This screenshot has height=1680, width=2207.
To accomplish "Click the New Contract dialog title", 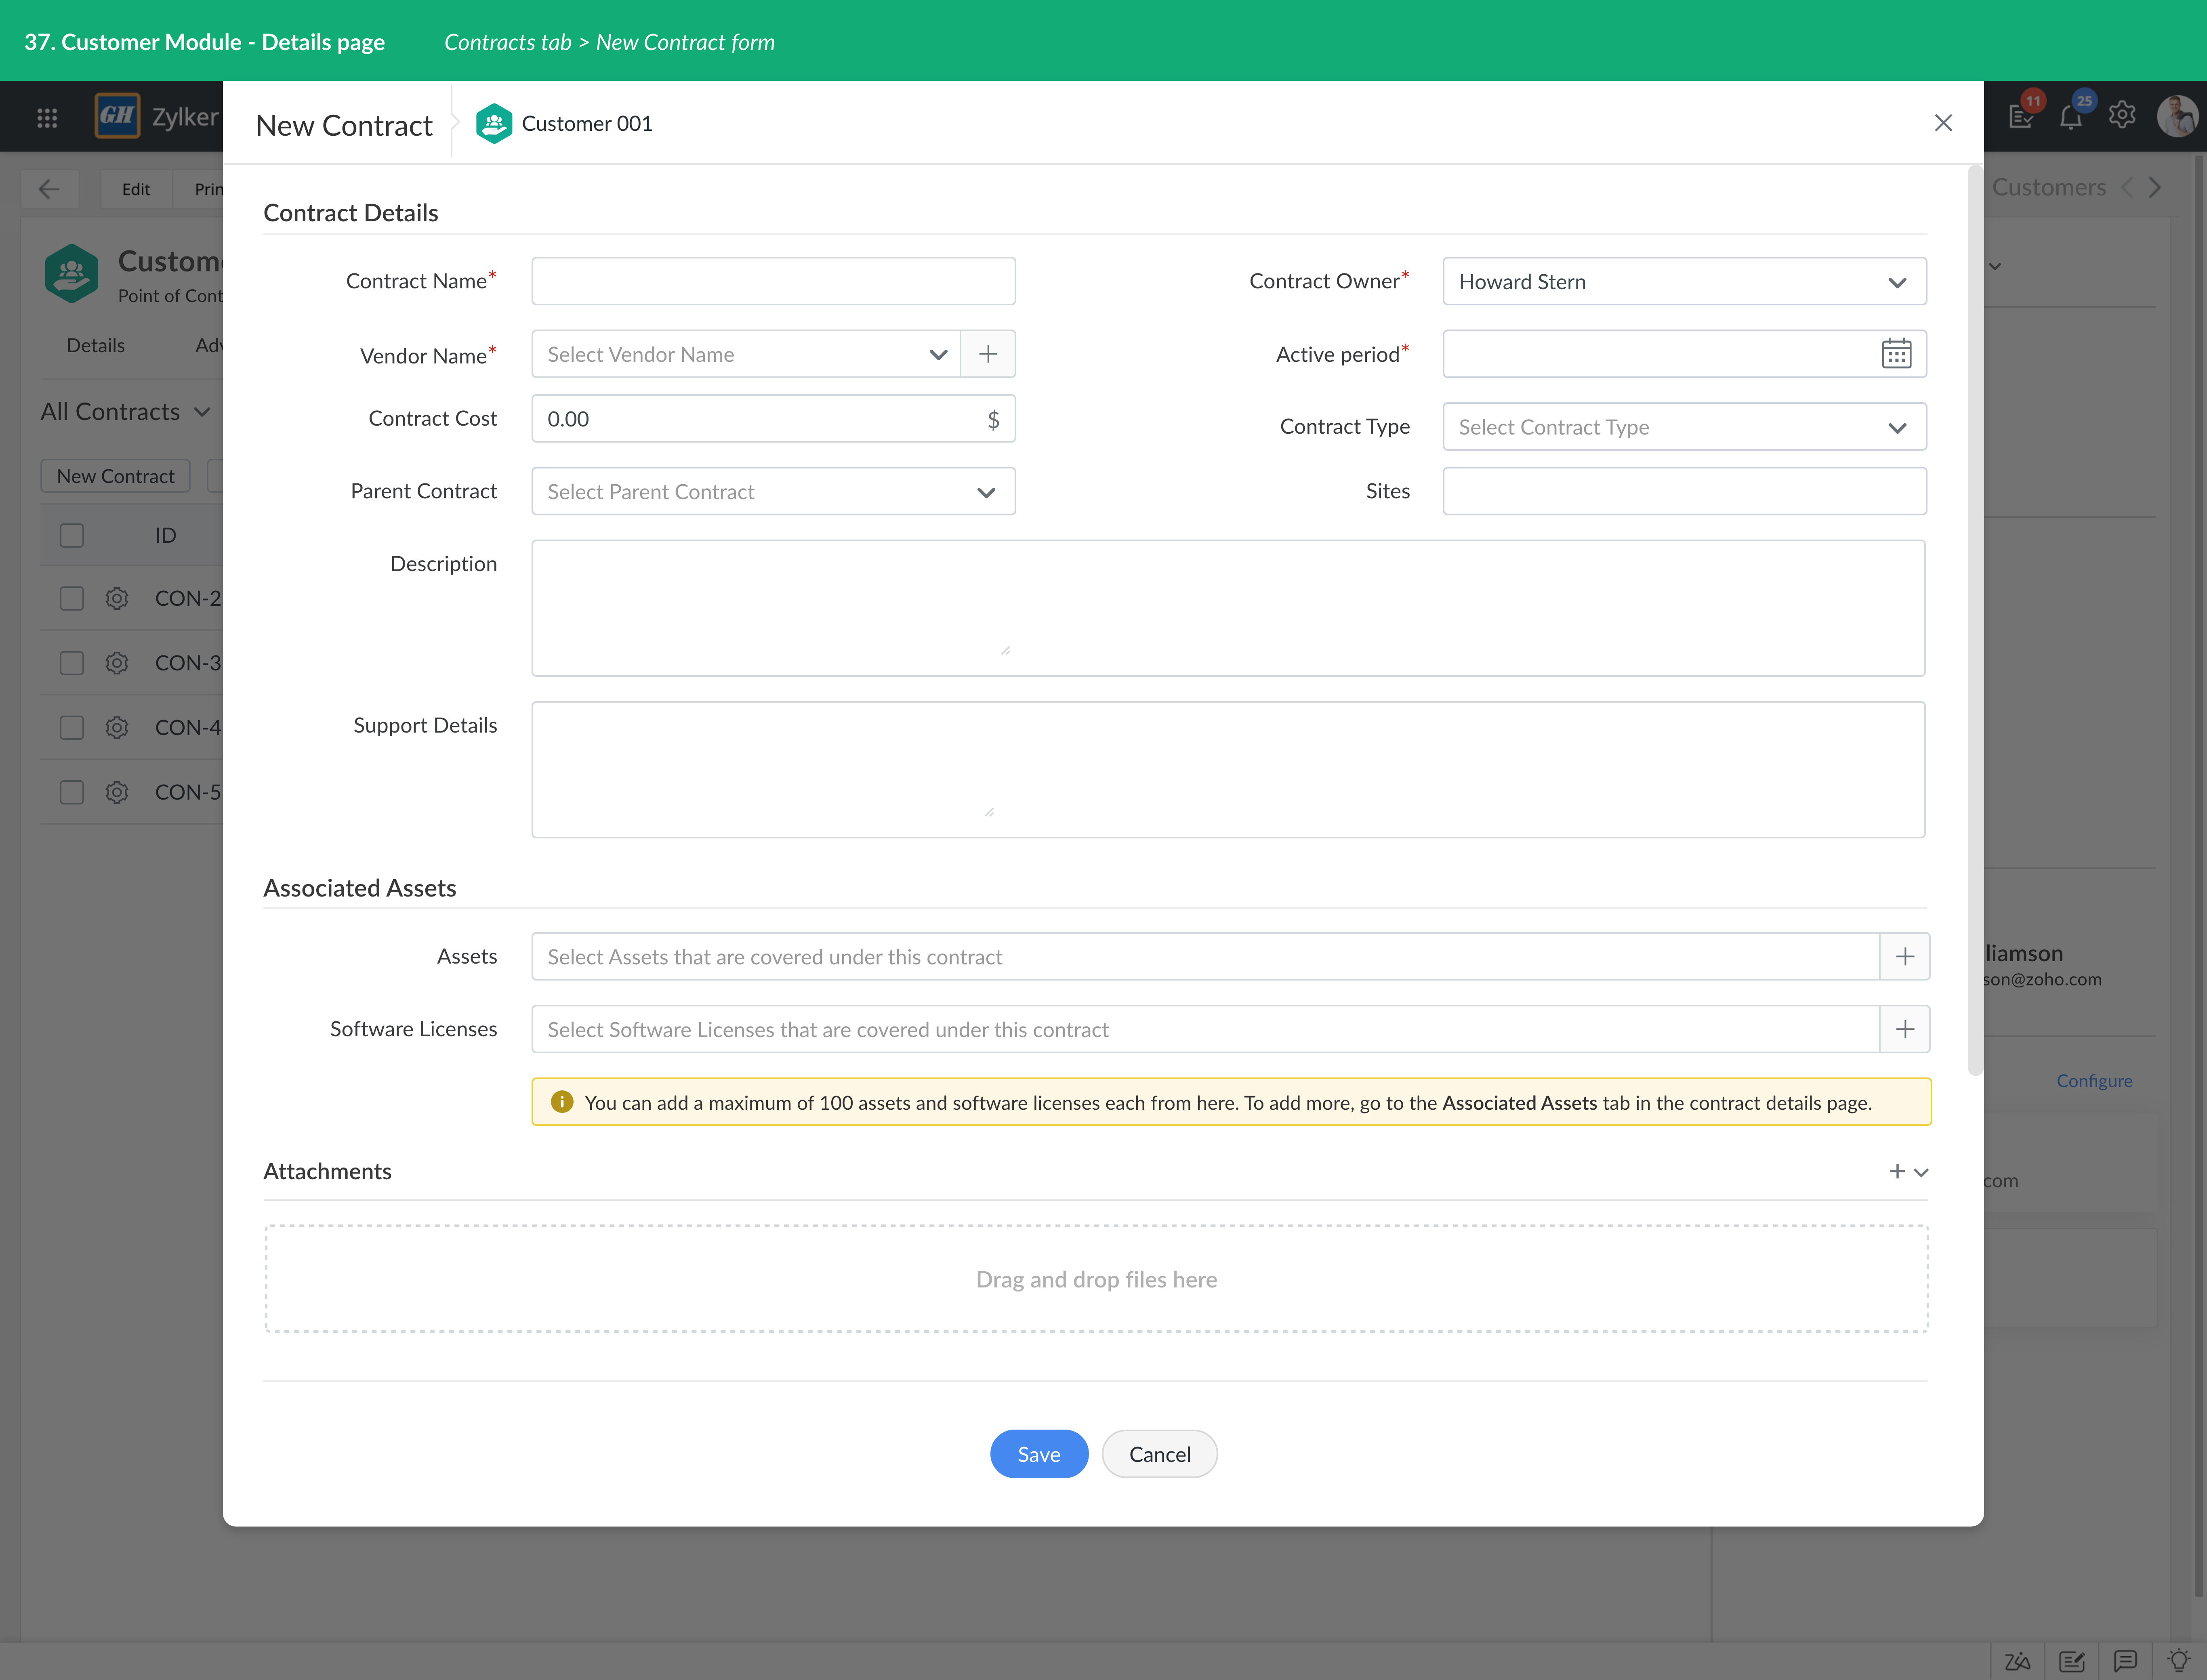I will tap(344, 125).
